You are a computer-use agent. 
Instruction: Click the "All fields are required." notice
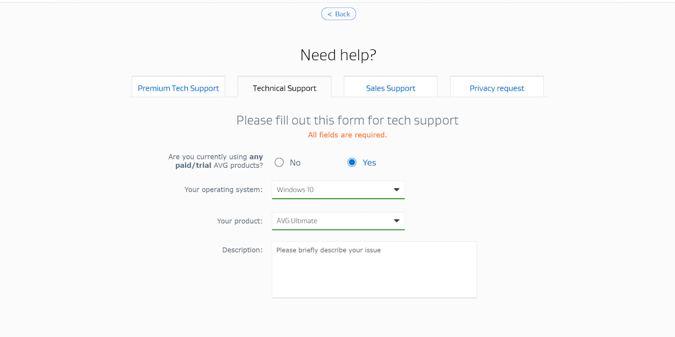(x=348, y=135)
